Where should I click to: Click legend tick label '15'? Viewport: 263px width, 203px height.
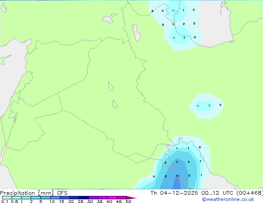point(61,201)
